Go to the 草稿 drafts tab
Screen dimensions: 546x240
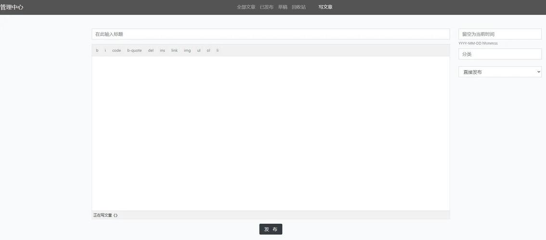pyautogui.click(x=283, y=7)
